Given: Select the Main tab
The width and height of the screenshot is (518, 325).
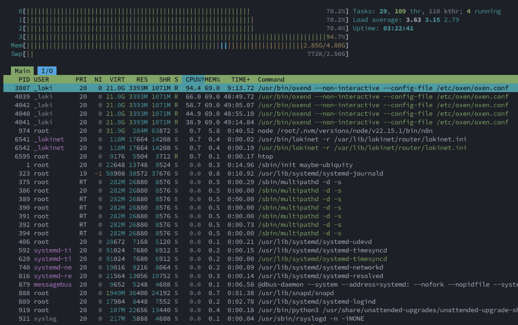Looking at the screenshot, I should pos(22,71).
